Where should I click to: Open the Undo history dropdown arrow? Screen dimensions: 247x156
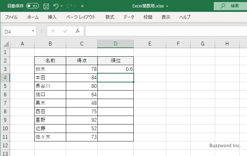tap(62, 6)
